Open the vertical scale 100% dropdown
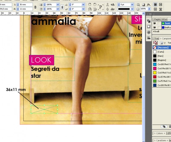This screenshot has width=171, height=142. coord(58,9)
